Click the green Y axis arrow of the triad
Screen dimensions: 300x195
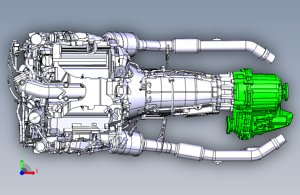(22, 166)
